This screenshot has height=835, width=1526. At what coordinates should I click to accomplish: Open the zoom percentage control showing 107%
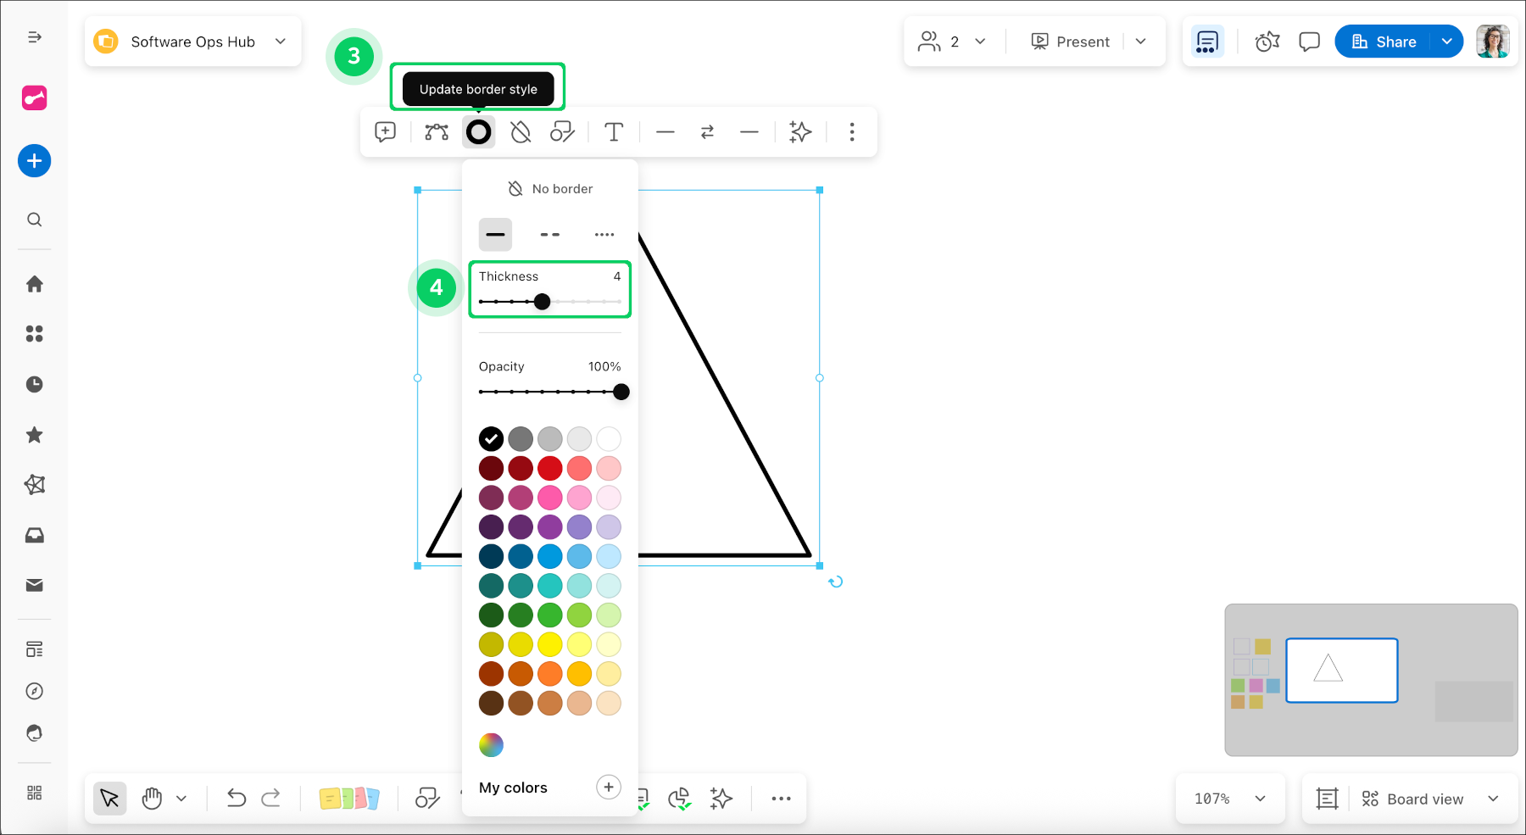pyautogui.click(x=1229, y=798)
